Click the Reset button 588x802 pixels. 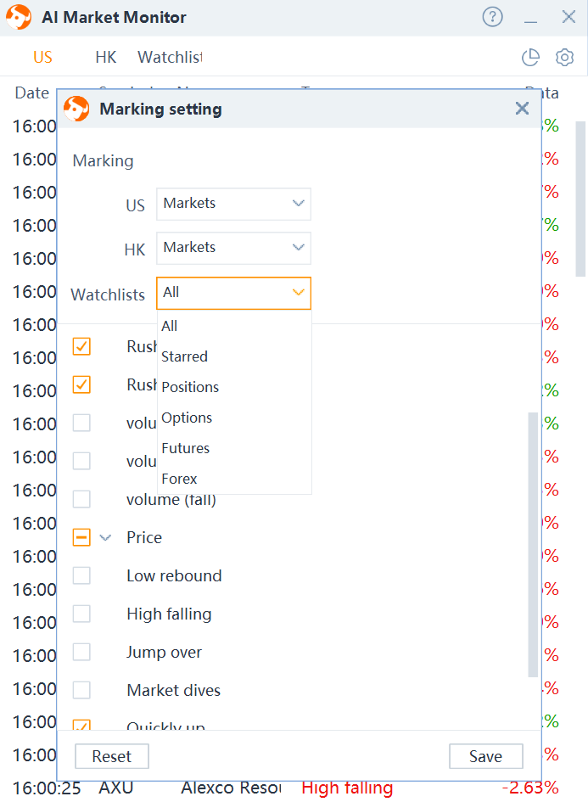[x=112, y=756]
